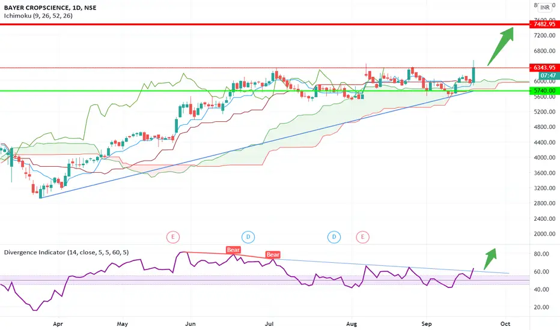Click the 07:47 countdown label
Viewport: 560px width, 330px height.
click(548, 76)
